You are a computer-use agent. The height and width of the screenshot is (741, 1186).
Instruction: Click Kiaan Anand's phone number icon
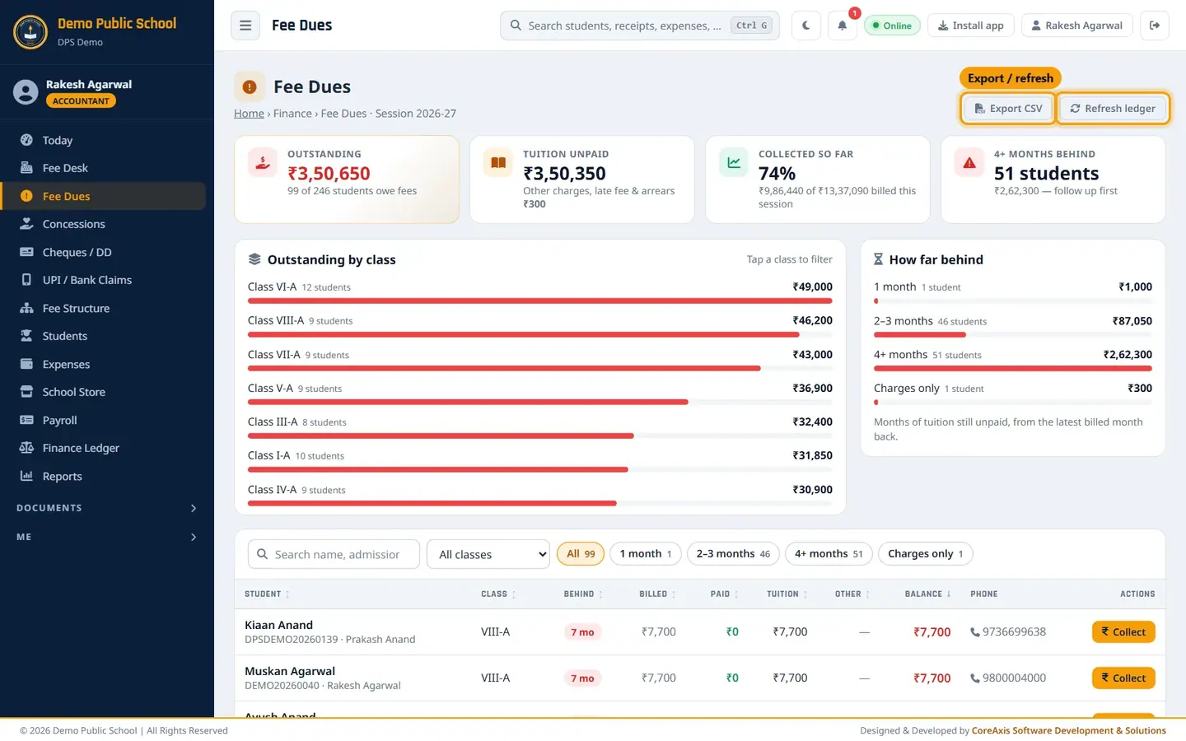[x=975, y=632]
